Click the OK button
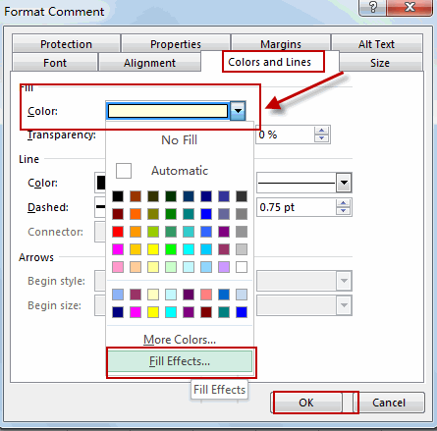The height and width of the screenshot is (431, 437). 306,403
